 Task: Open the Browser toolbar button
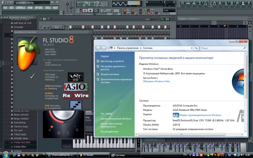200,4
